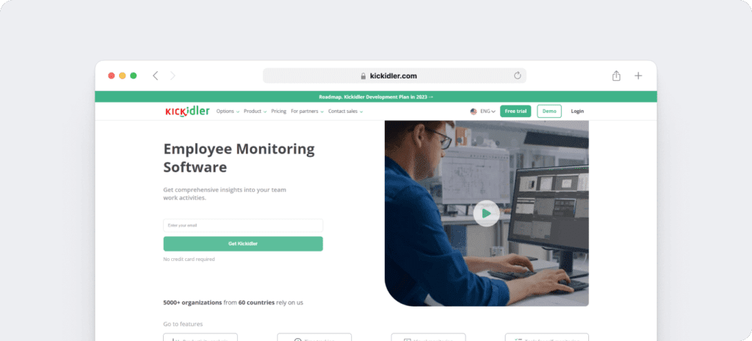The height and width of the screenshot is (341, 752).
Task: Click the browser forward arrow
Action: tap(173, 76)
